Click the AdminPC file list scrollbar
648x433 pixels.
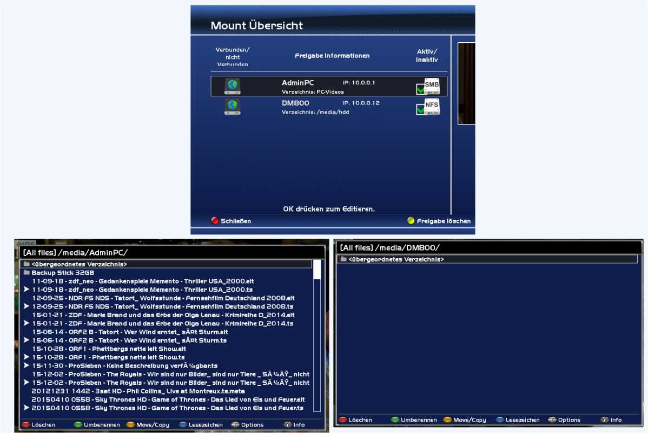click(x=317, y=336)
